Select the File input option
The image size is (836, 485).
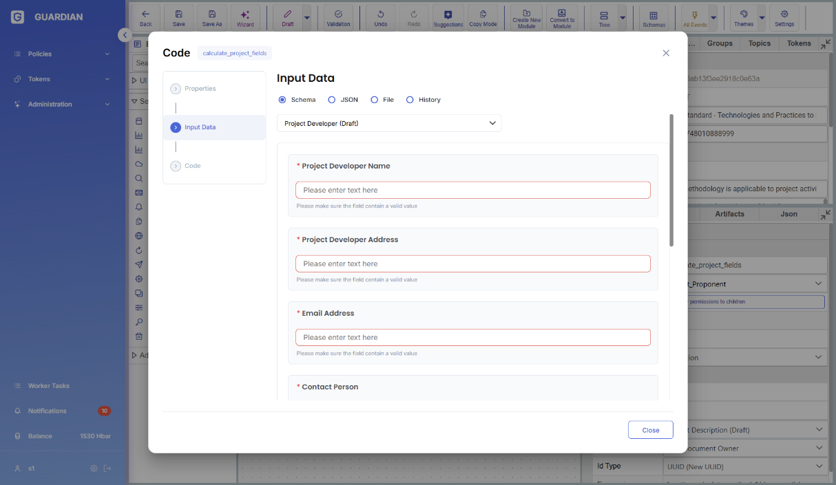point(375,100)
